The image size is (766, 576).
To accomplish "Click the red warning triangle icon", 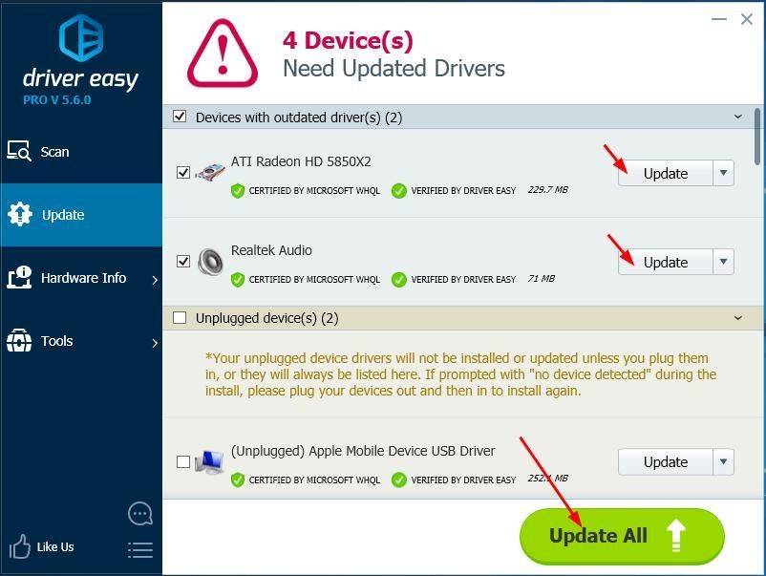I will (223, 53).
